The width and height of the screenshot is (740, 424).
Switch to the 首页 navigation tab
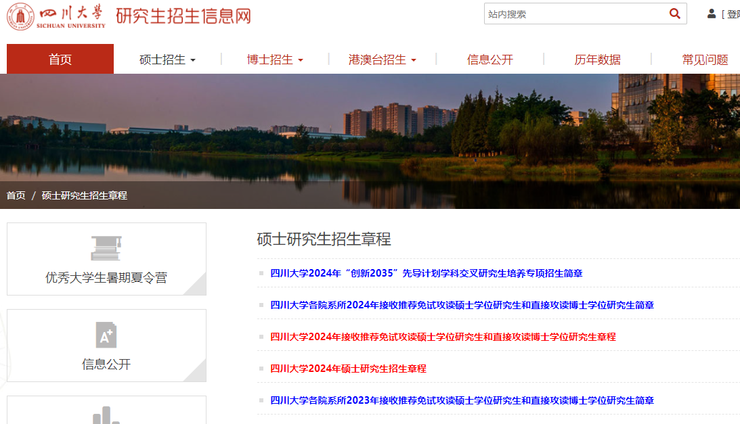point(60,59)
